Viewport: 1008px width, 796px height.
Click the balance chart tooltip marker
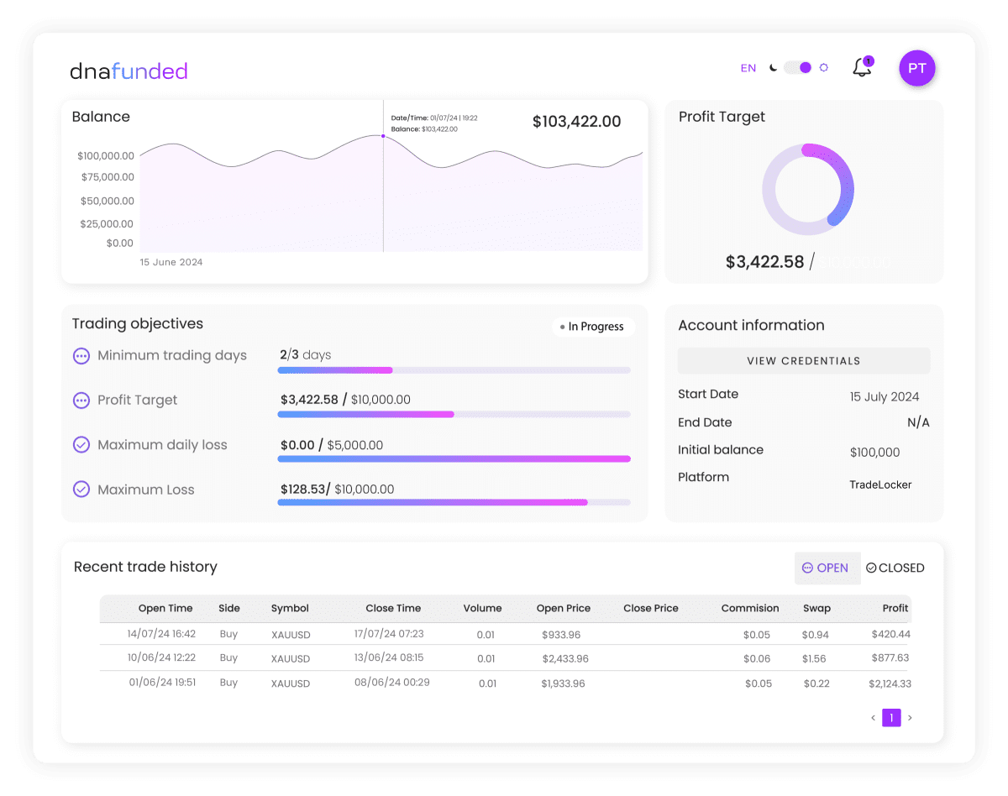pos(383,135)
